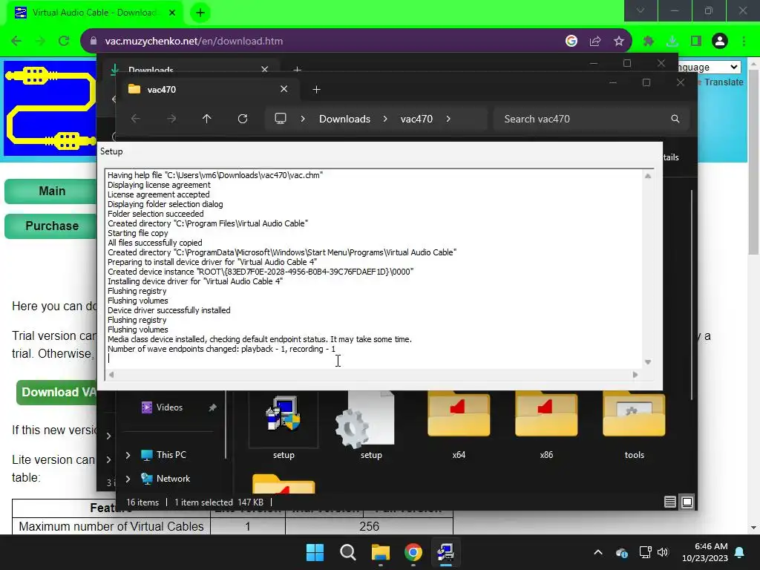Viewport: 760px width, 570px height.
Task: Open File Explorer from the taskbar
Action: (x=381, y=552)
